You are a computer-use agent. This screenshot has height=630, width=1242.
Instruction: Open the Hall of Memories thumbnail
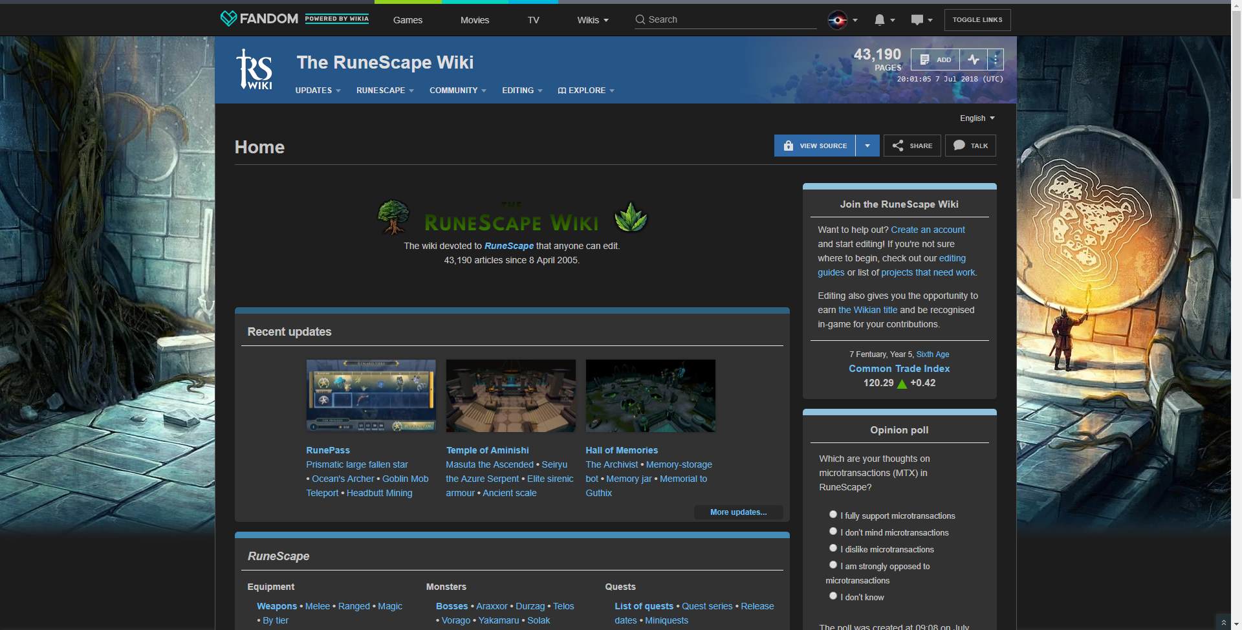[650, 396]
